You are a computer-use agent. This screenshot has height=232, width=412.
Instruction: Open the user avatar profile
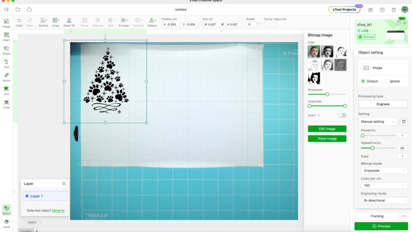click(405, 10)
